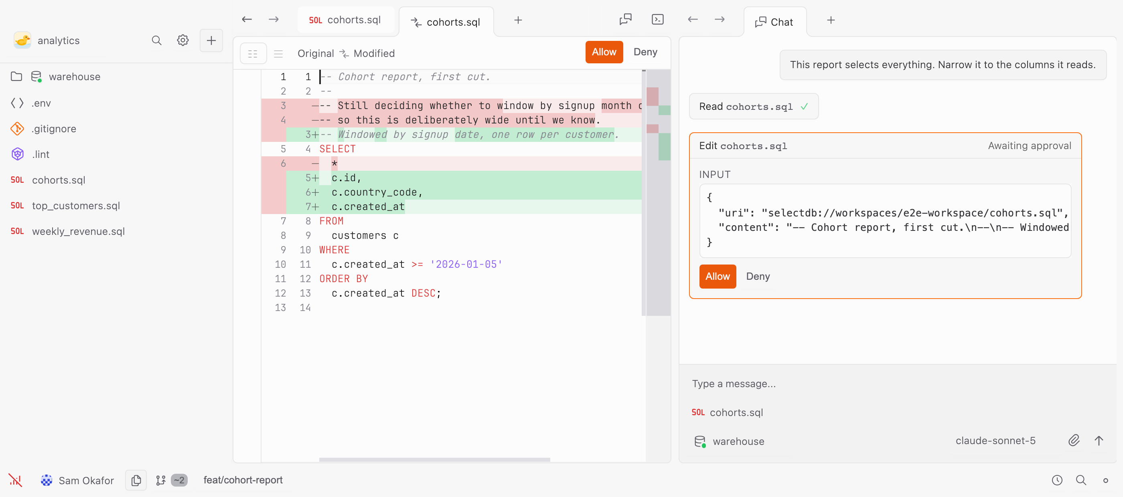
Task: Switch to inline diff view
Action: coord(278,54)
